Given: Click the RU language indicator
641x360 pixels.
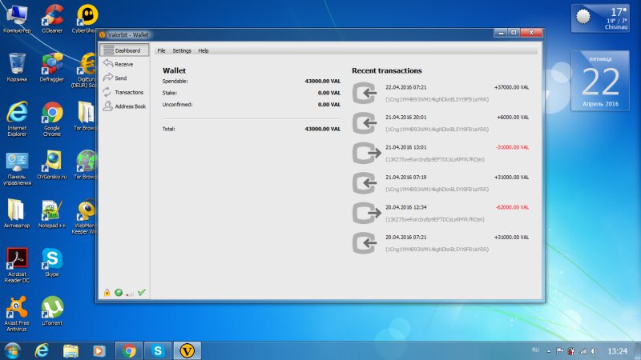Looking at the screenshot, I should coord(536,350).
